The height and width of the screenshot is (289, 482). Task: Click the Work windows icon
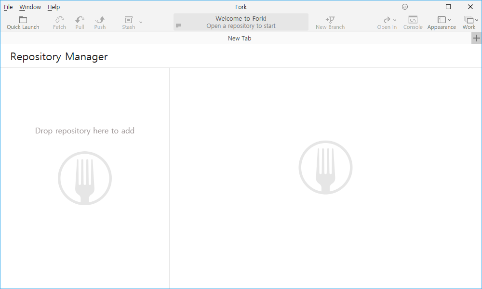(x=469, y=20)
